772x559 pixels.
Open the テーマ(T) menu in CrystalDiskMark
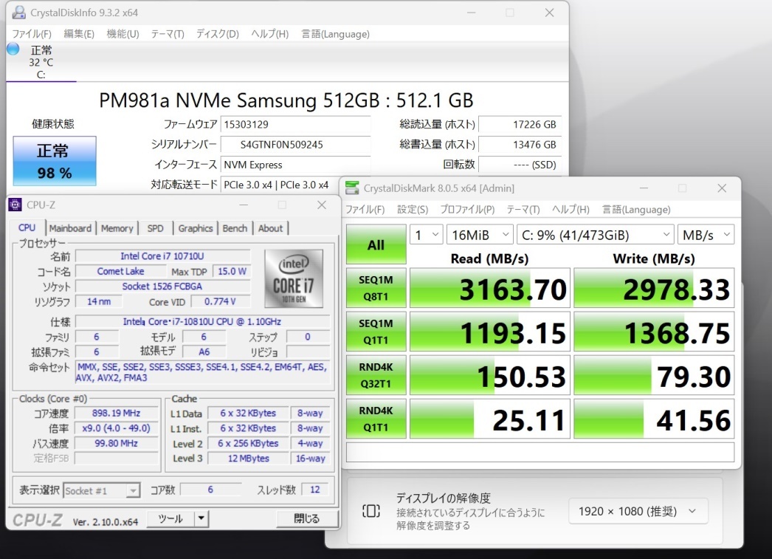pos(523,209)
